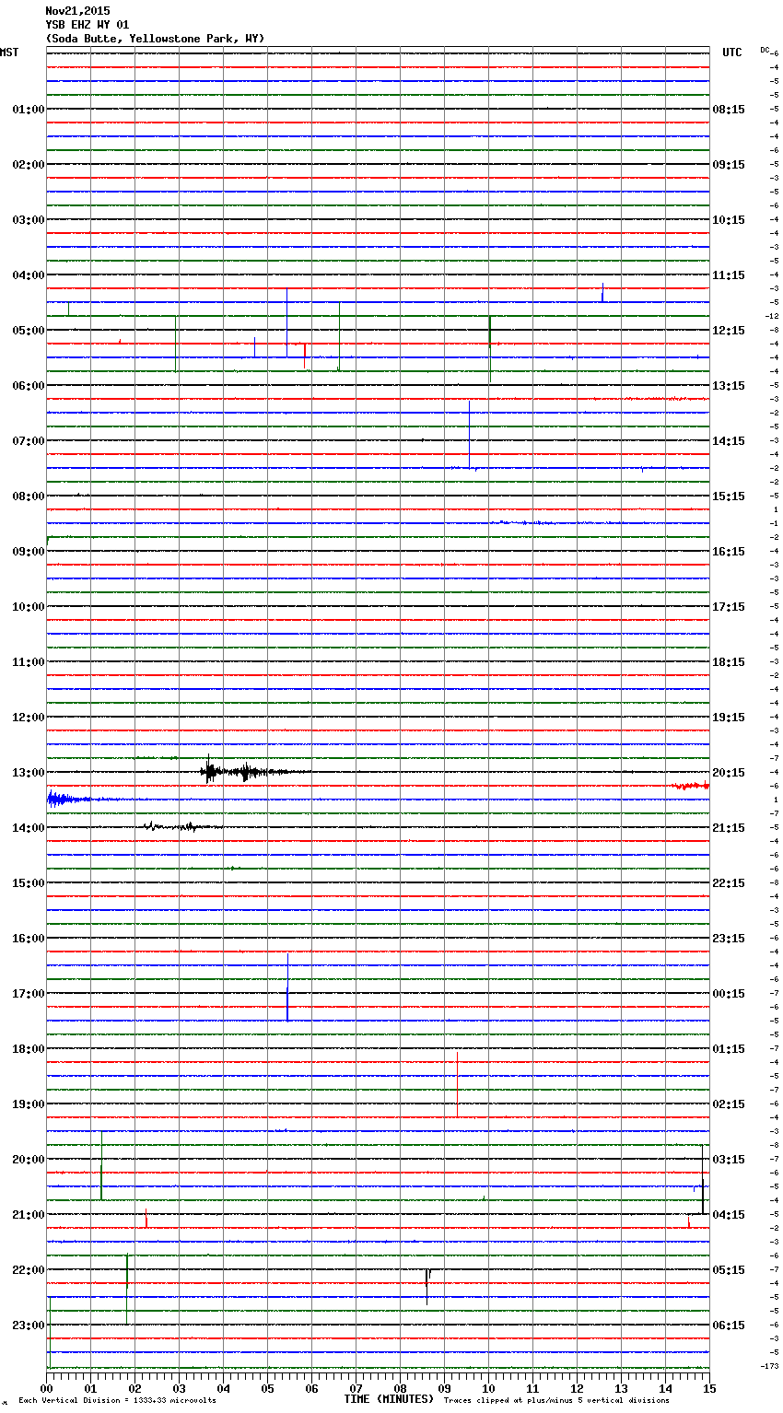Select the 16:00 MST time label
783x1413 pixels.
pos(29,939)
